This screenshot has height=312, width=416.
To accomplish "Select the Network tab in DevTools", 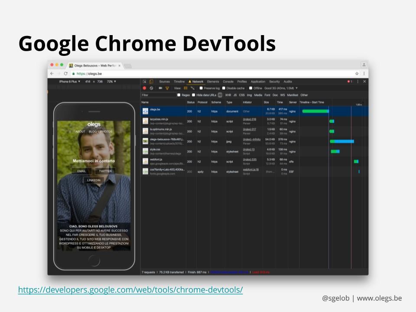I will click(x=196, y=81).
